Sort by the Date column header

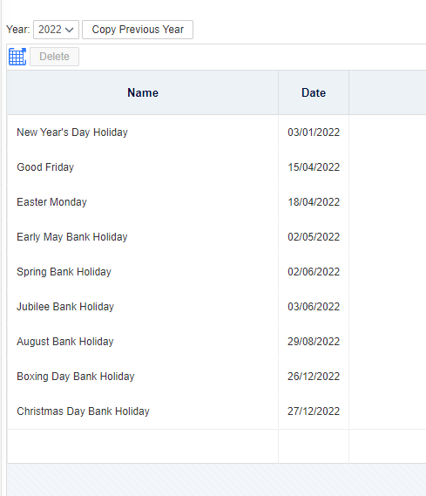point(314,92)
